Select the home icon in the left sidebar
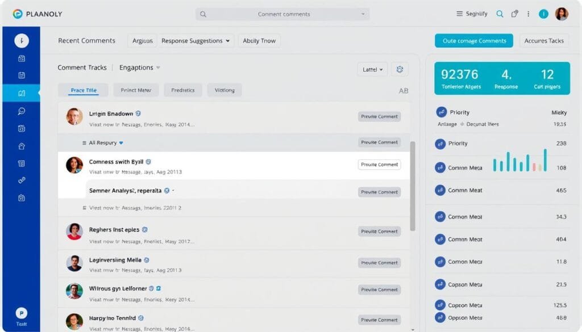 click(22, 146)
